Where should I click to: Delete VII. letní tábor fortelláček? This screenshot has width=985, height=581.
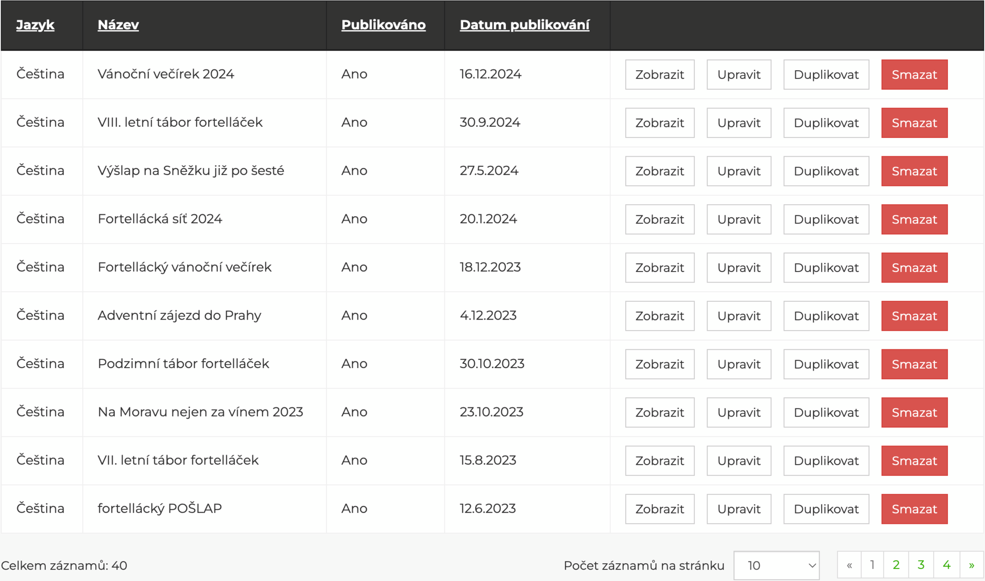[914, 461]
